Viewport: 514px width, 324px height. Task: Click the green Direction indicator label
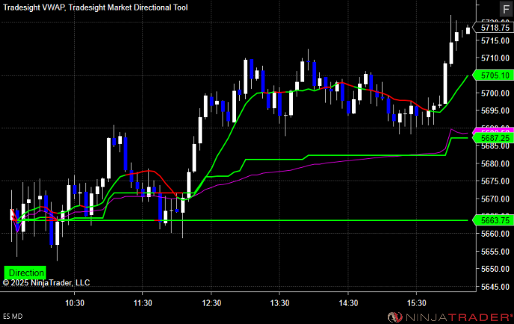[25, 272]
